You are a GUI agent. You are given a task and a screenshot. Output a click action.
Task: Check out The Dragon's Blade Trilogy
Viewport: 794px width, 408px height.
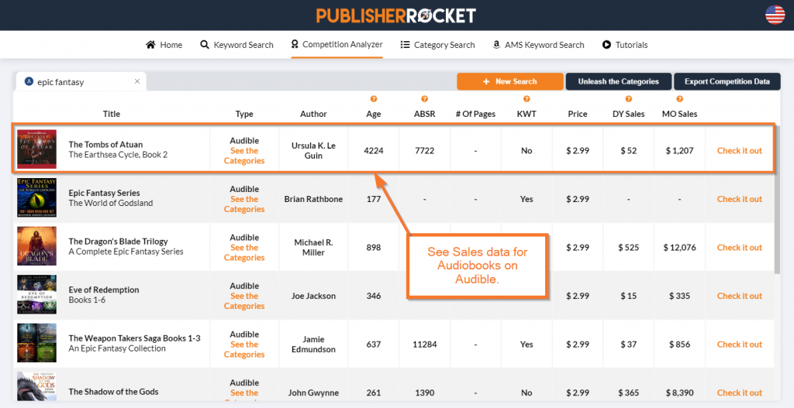[739, 248]
